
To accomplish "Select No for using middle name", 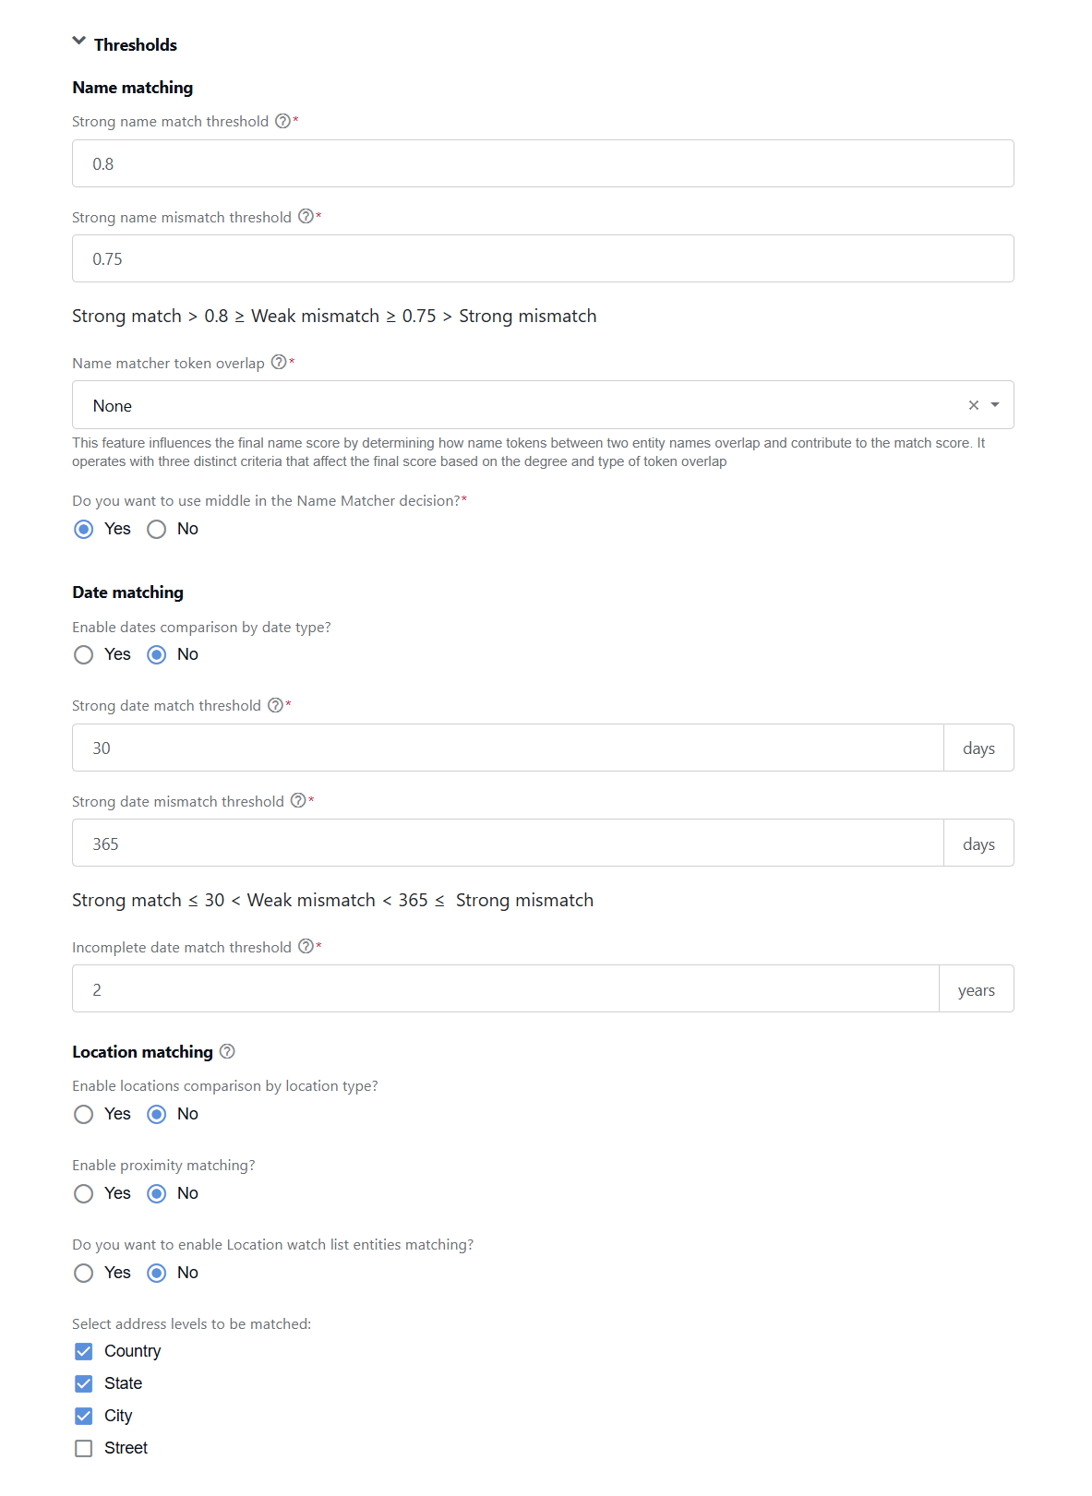I will (157, 529).
